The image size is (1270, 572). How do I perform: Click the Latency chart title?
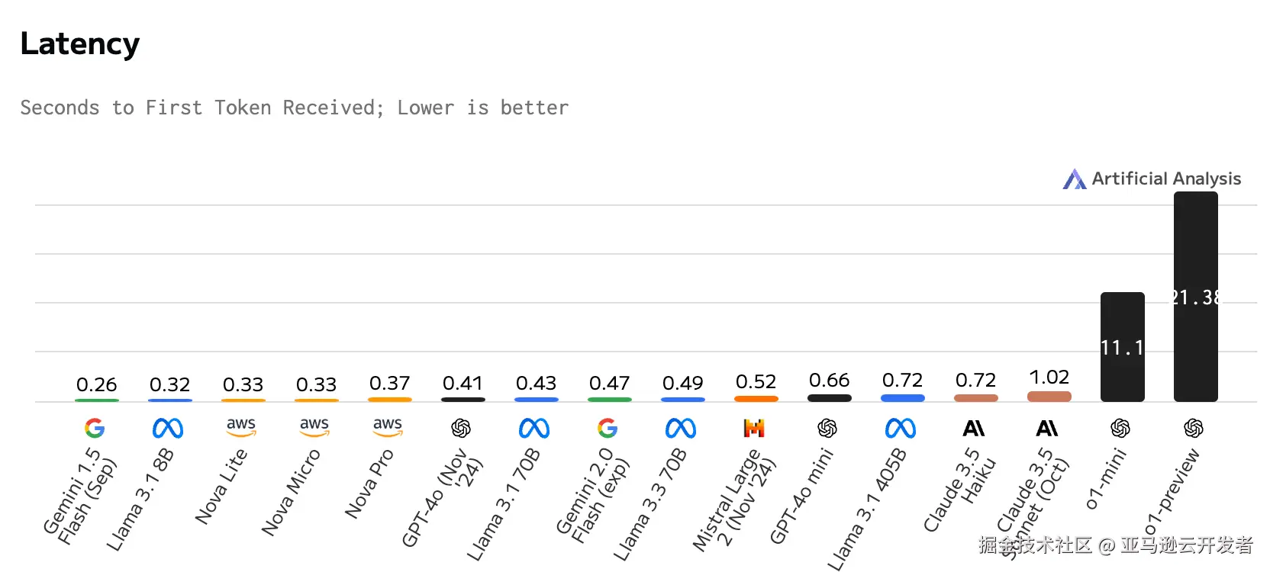(80, 44)
